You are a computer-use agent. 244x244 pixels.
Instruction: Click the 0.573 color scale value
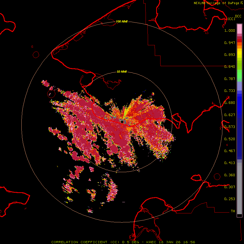coord(230,127)
